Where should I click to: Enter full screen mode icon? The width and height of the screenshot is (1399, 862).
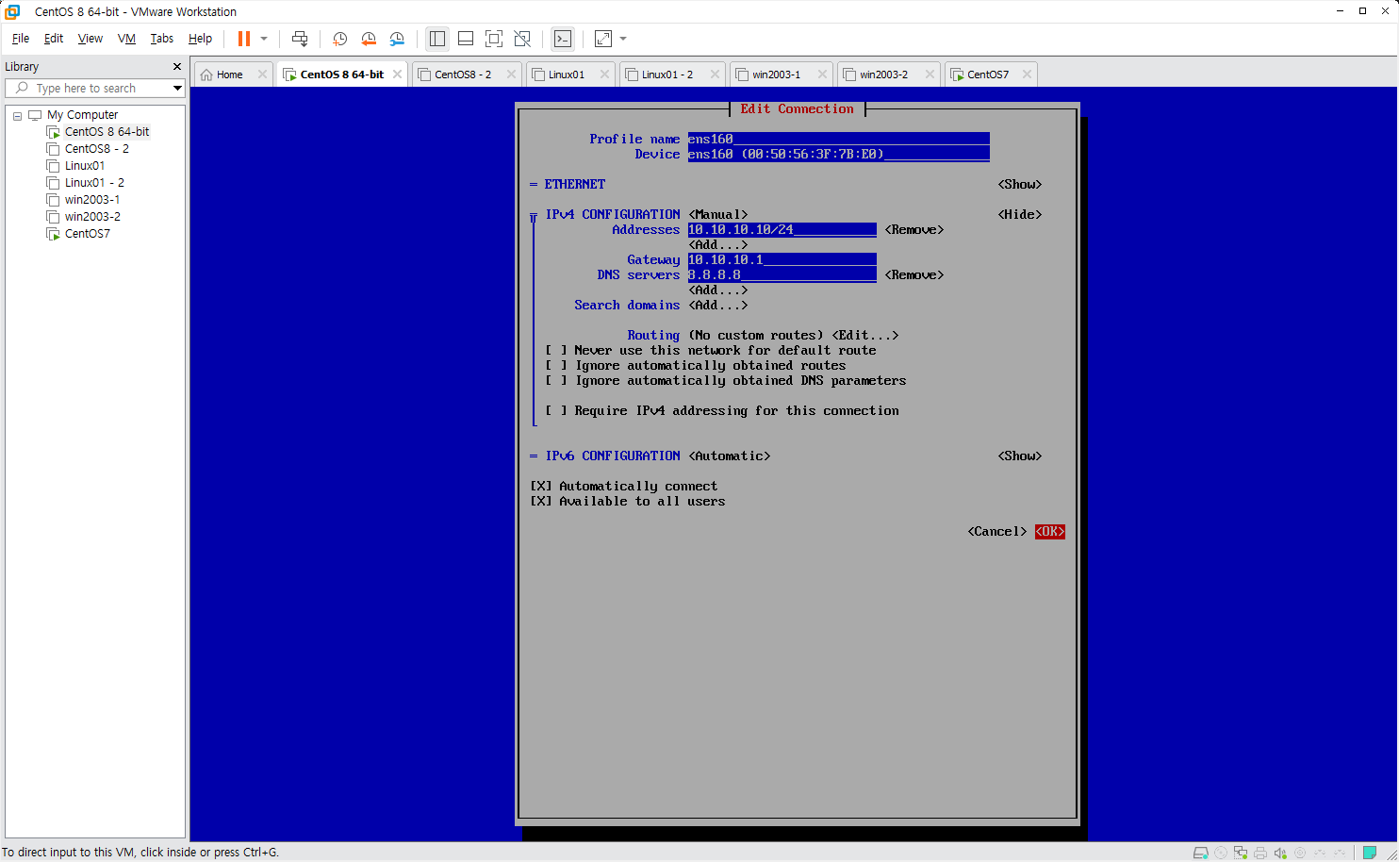pos(494,39)
